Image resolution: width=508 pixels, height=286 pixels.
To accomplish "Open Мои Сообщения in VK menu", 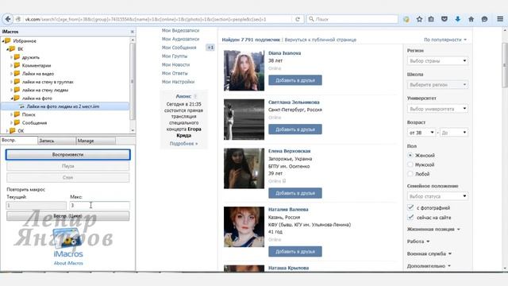I will tap(179, 48).
